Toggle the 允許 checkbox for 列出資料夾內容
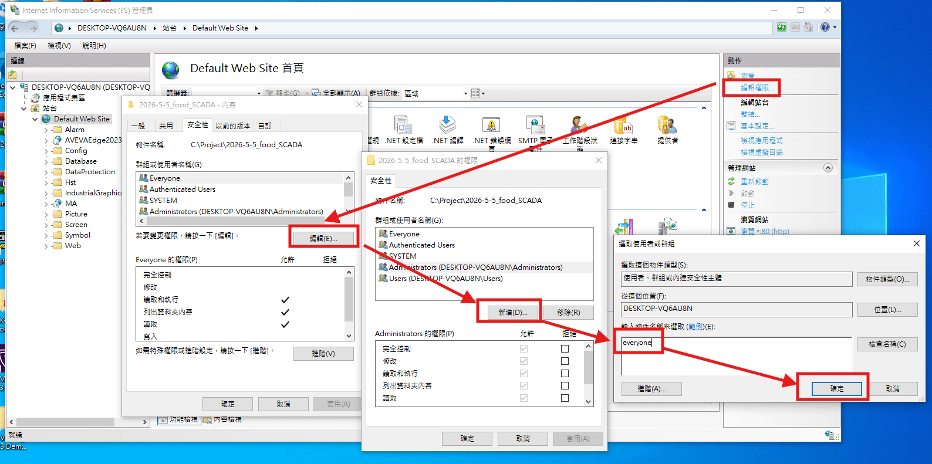932x464 pixels. coord(524,385)
